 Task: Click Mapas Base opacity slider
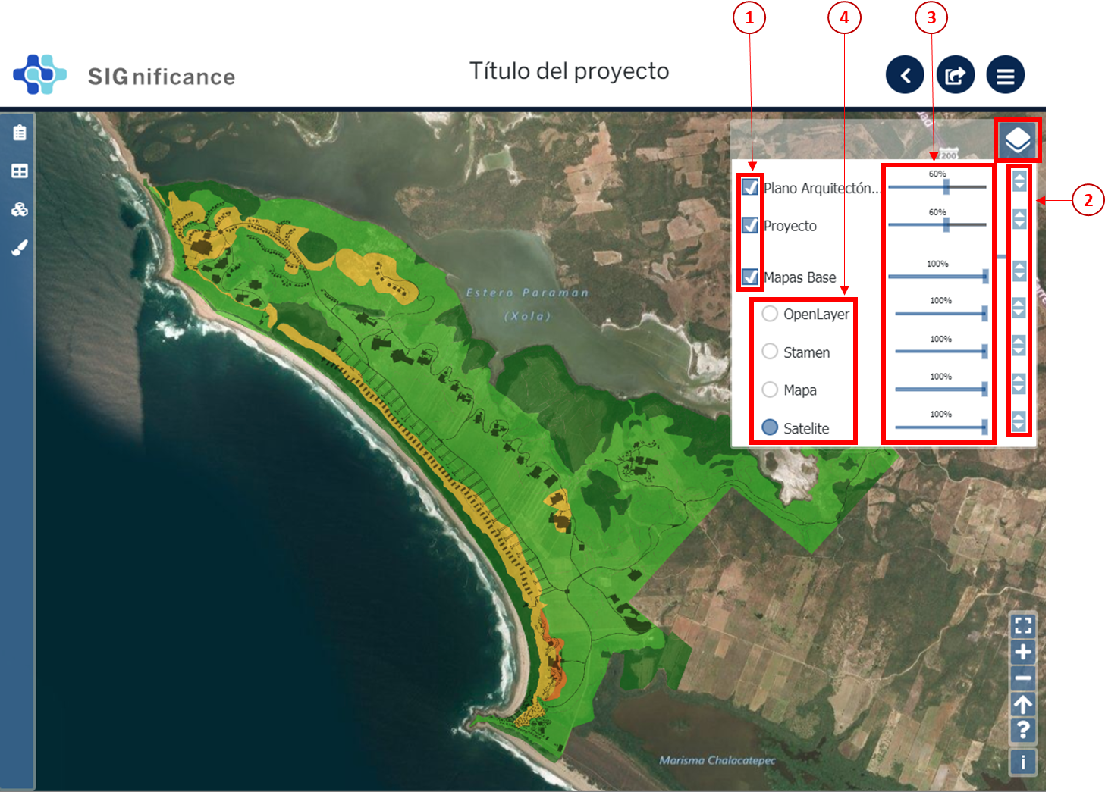pyautogui.click(x=938, y=277)
